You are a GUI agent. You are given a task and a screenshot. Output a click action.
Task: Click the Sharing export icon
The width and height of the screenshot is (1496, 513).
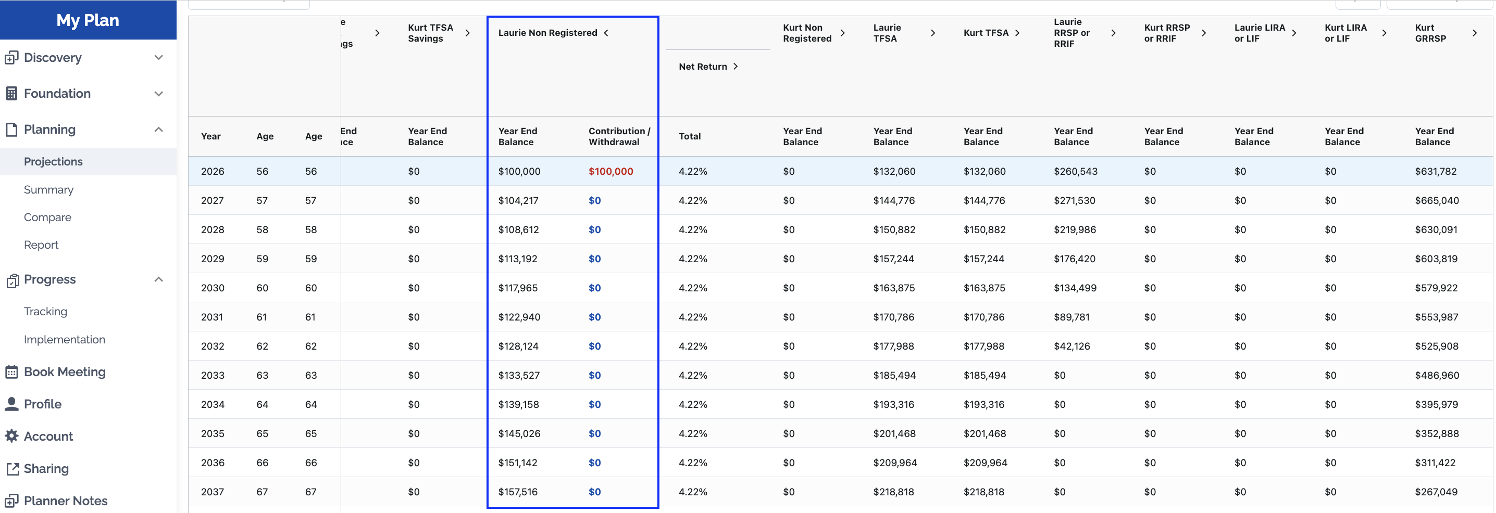pos(11,469)
